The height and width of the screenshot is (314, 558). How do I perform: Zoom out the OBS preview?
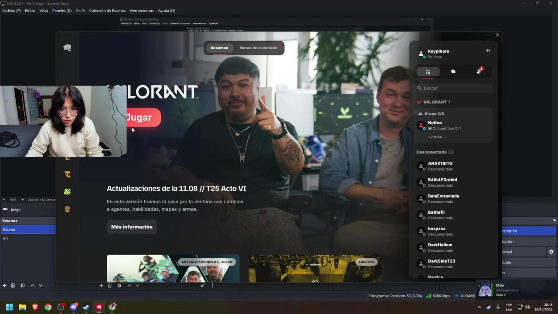point(4,200)
